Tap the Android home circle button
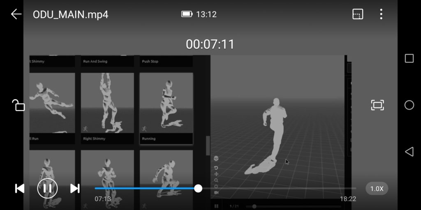The height and width of the screenshot is (210, 421). [409, 105]
